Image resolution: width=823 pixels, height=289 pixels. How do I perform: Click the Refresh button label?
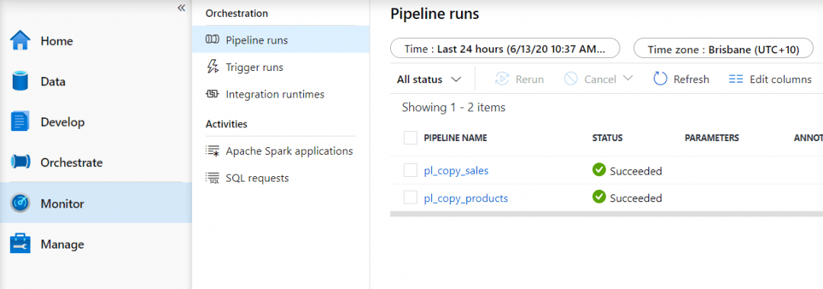(x=691, y=79)
